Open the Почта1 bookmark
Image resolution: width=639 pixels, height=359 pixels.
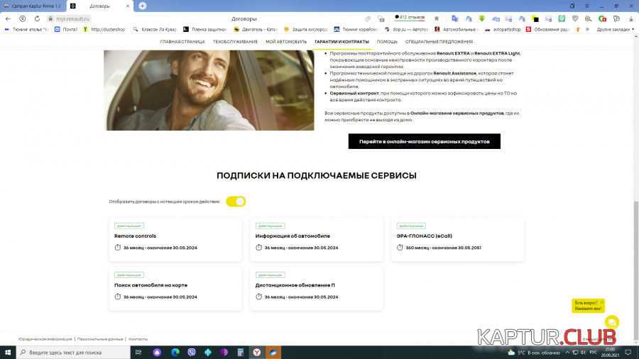coord(66,29)
